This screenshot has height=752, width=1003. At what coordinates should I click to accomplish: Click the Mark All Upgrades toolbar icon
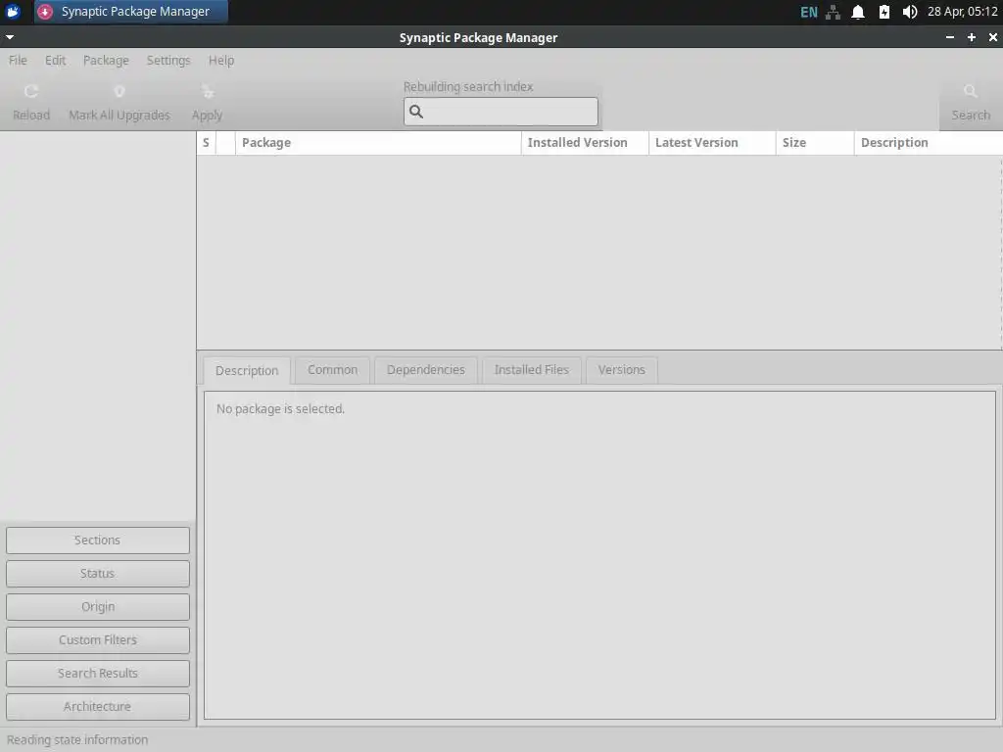119,91
